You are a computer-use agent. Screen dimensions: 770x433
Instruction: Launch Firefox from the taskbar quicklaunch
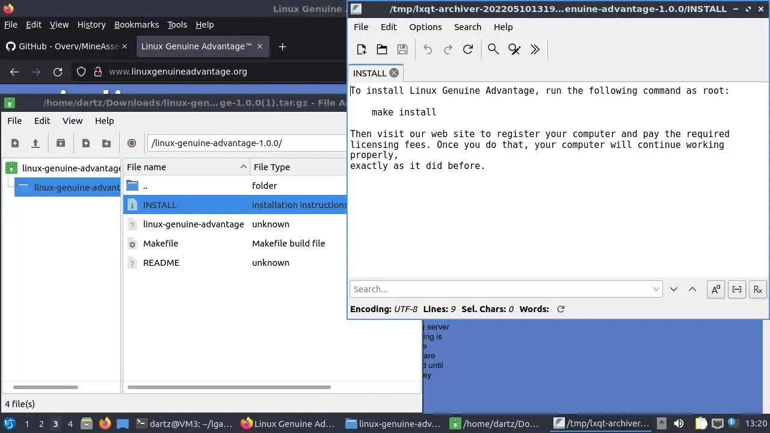(x=105, y=424)
